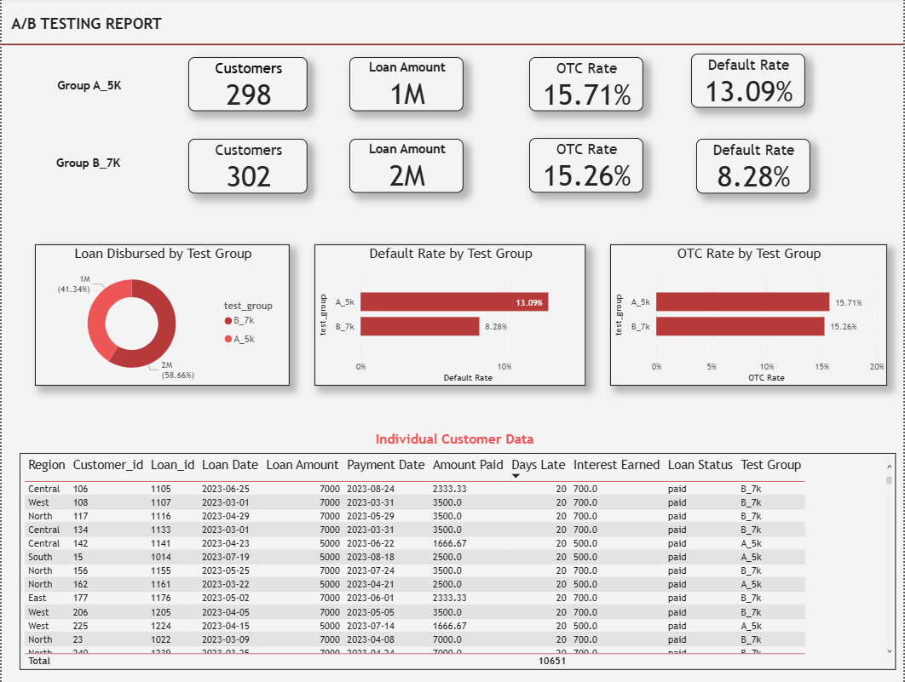
Task: Click the table scrollbar down arrow
Action: point(890,651)
